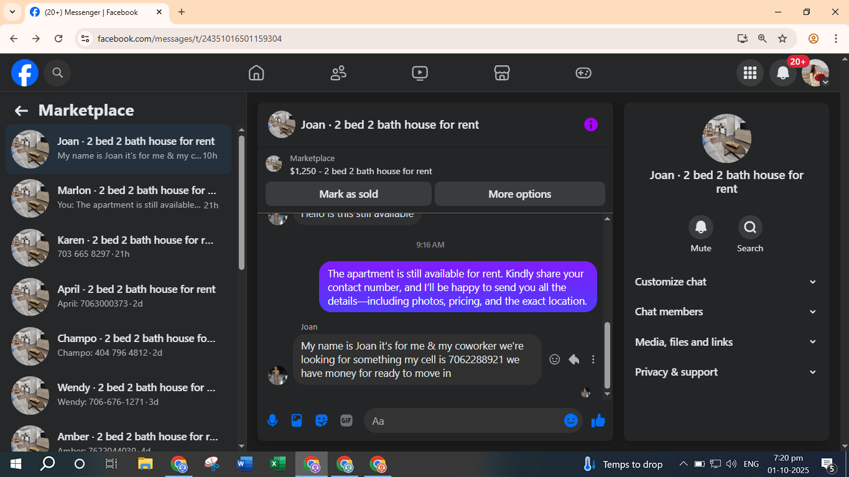This screenshot has height=477, width=849.
Task: Open more options for Joan's message
Action: pyautogui.click(x=593, y=359)
